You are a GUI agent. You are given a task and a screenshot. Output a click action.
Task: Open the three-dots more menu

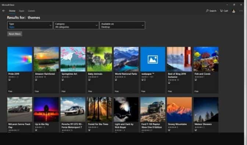(x=241, y=11)
